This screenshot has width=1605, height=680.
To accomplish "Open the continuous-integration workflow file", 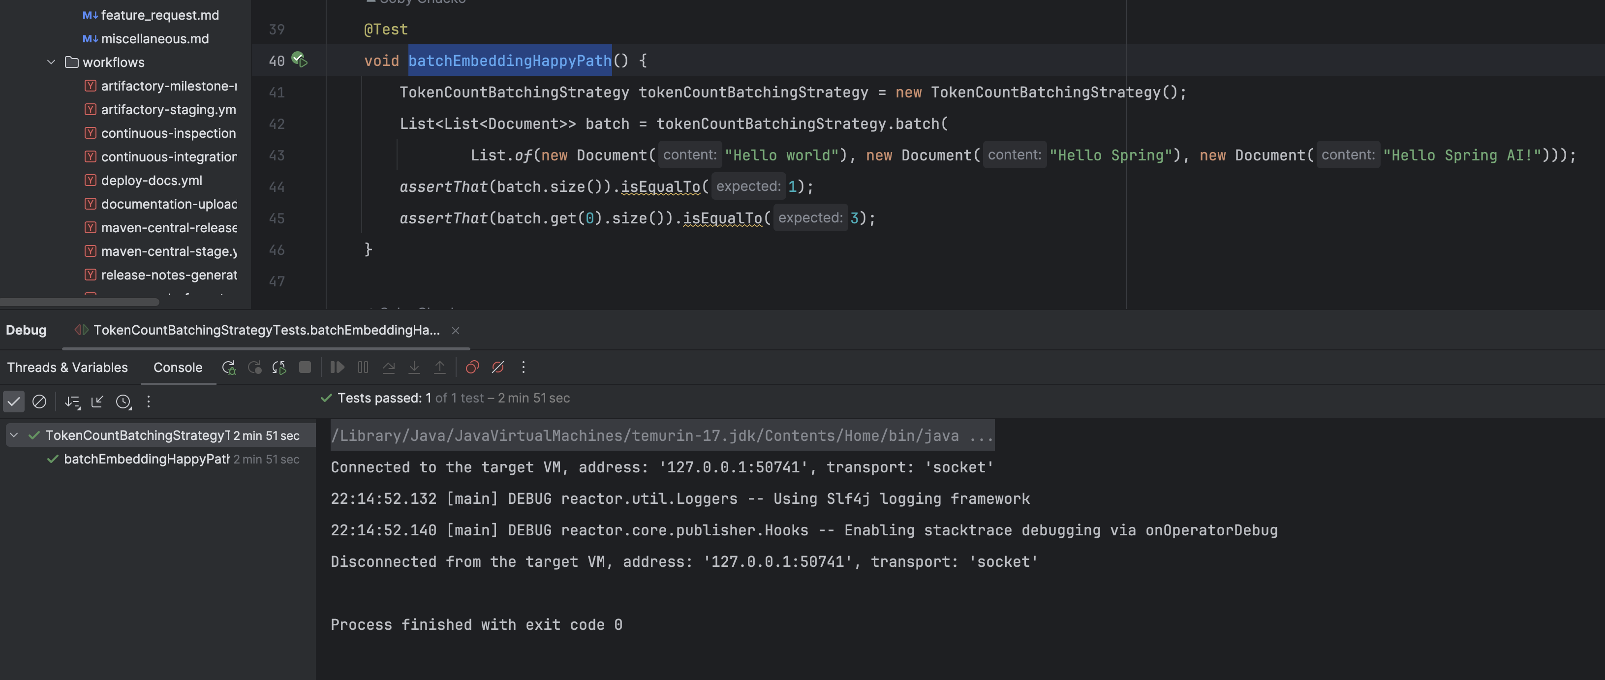I will pos(169,157).
